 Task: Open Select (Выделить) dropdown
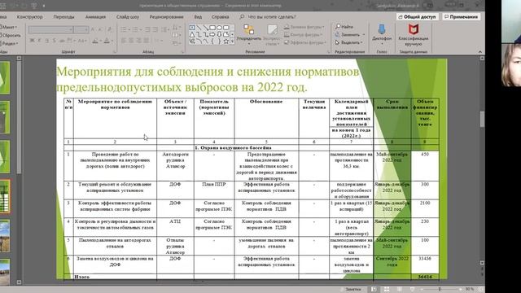348,42
